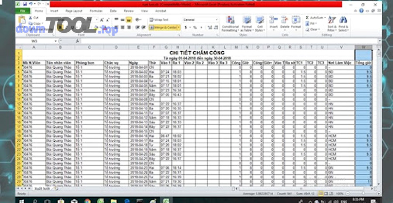Expand the Name Box dropdown
This screenshot has width=393, height=203.
pyautogui.click(x=55, y=41)
